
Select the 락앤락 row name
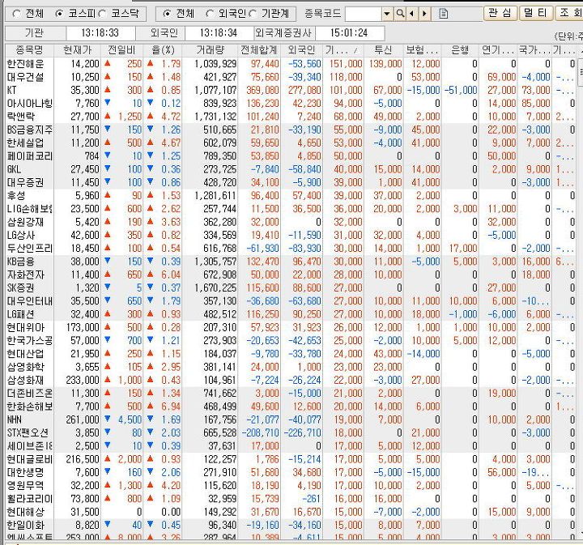[21, 117]
